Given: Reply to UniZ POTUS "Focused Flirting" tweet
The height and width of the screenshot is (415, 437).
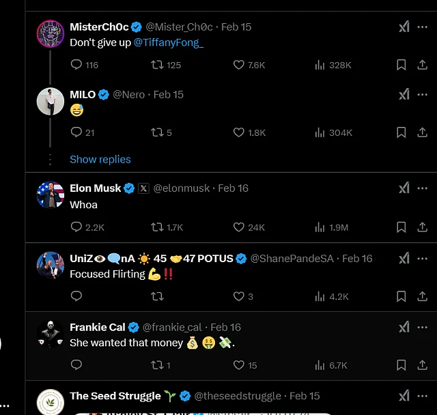Looking at the screenshot, I should click(x=76, y=296).
